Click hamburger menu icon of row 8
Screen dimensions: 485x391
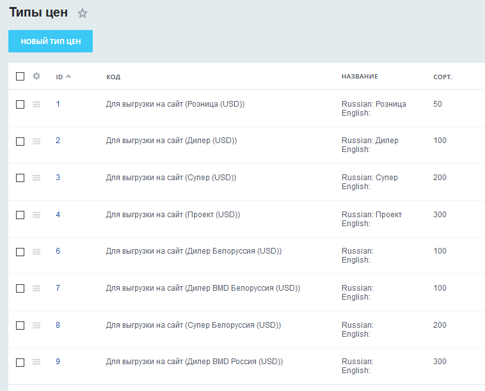point(36,325)
